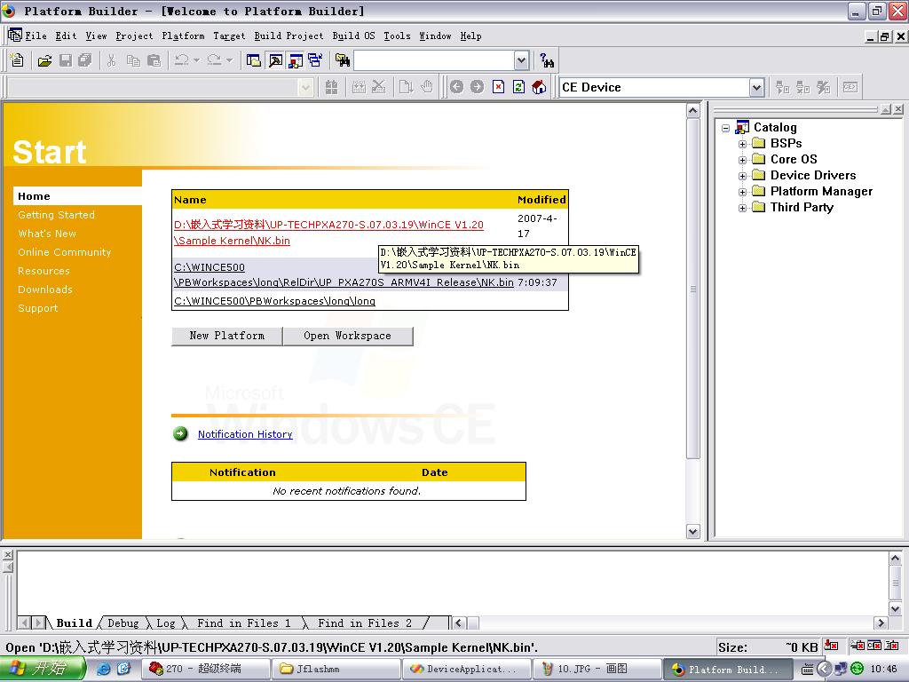The image size is (909, 682).
Task: Go to Getting Started in sidebar
Action: pyautogui.click(x=56, y=215)
